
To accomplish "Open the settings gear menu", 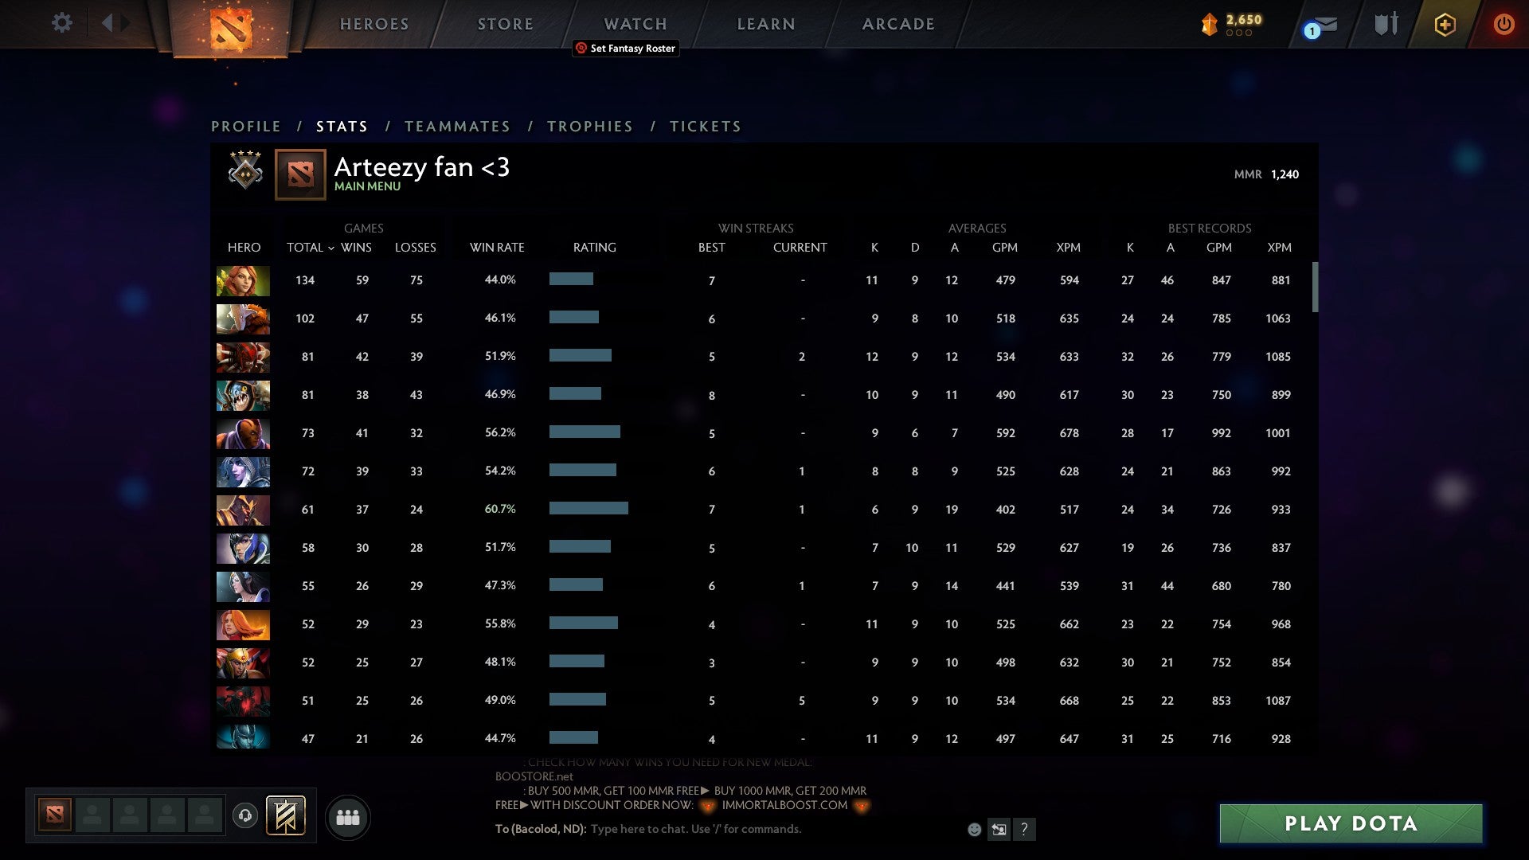I will click(x=61, y=23).
